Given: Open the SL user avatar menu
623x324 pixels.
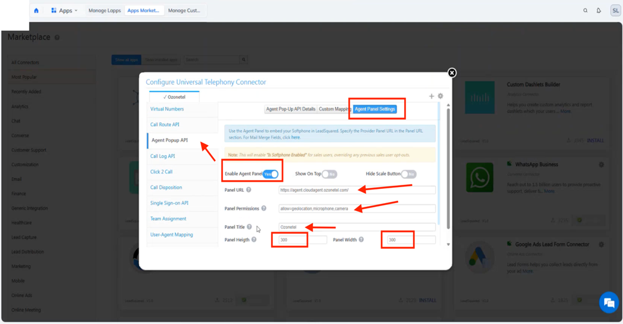Looking at the screenshot, I should pos(615,11).
